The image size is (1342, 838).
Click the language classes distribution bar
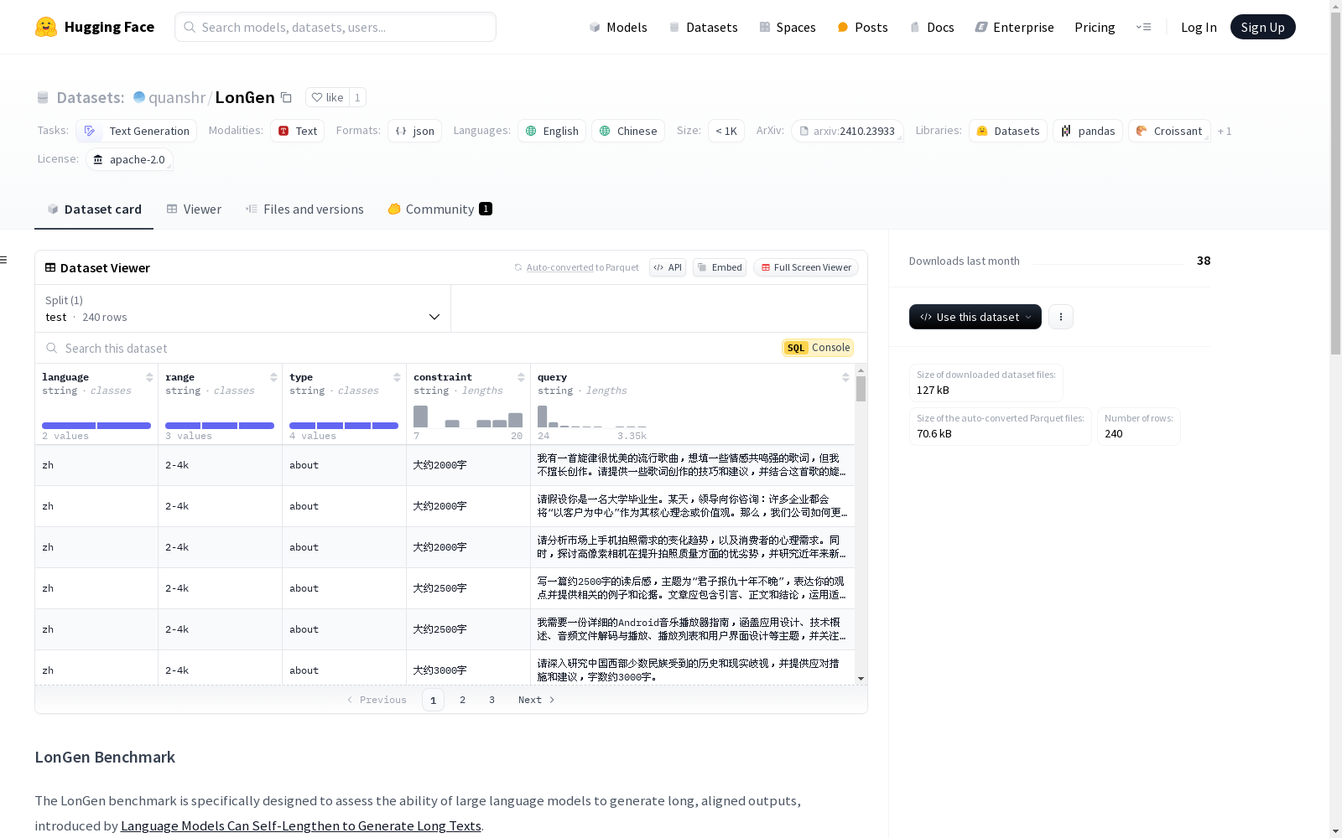(x=96, y=426)
